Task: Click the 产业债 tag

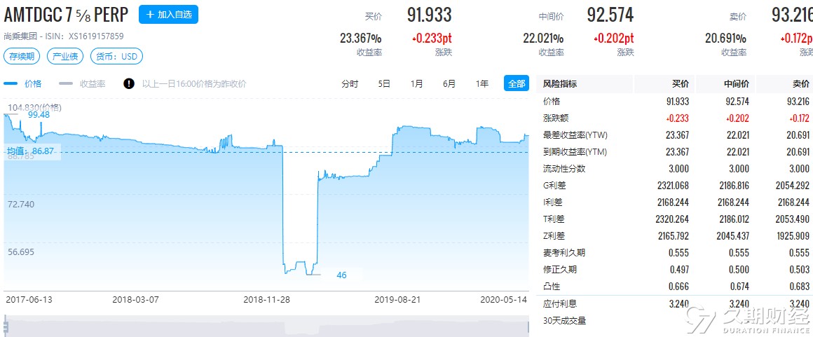Action: [65, 56]
